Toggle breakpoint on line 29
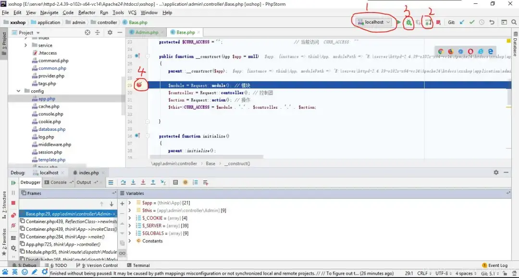 (x=139, y=85)
